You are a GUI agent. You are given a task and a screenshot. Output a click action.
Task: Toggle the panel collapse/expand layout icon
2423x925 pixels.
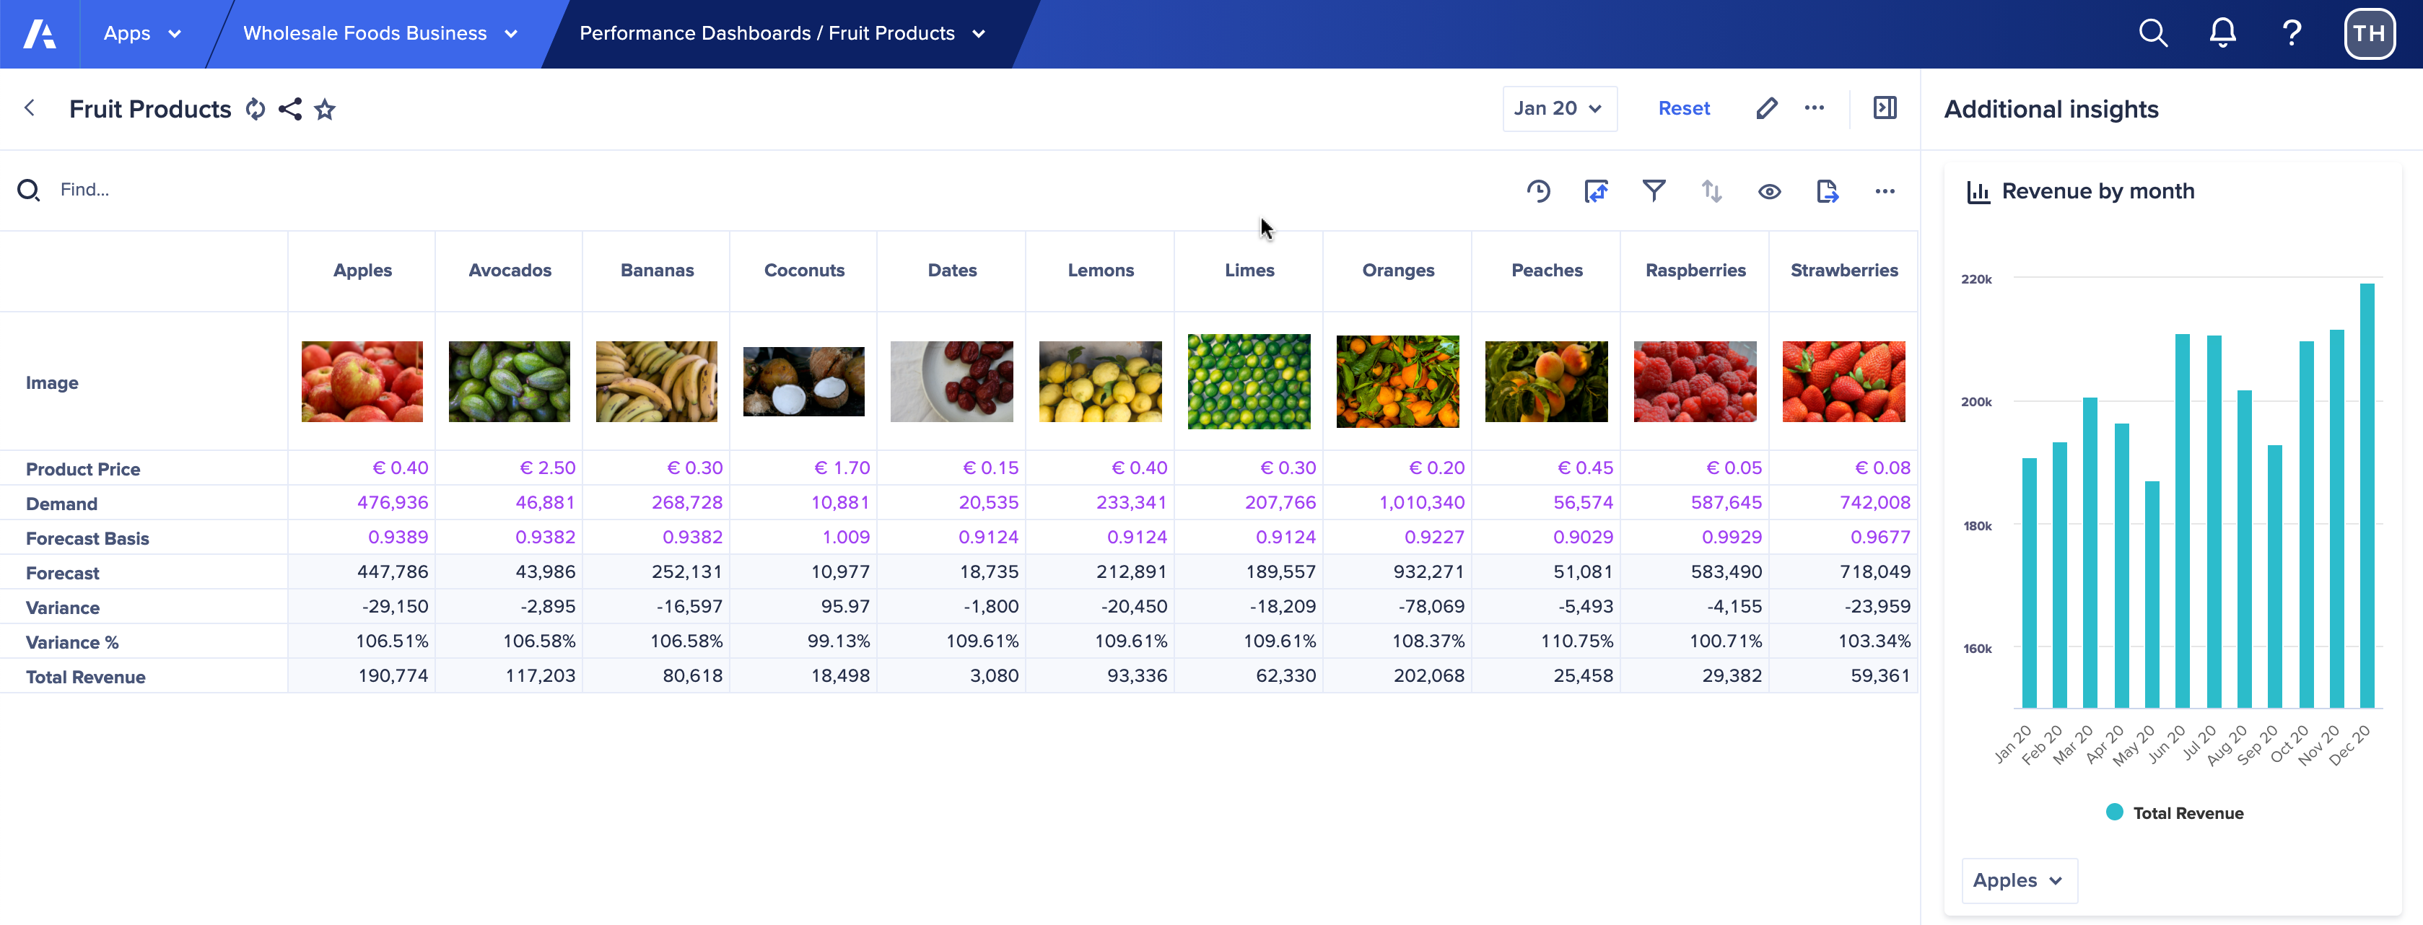click(x=1885, y=108)
